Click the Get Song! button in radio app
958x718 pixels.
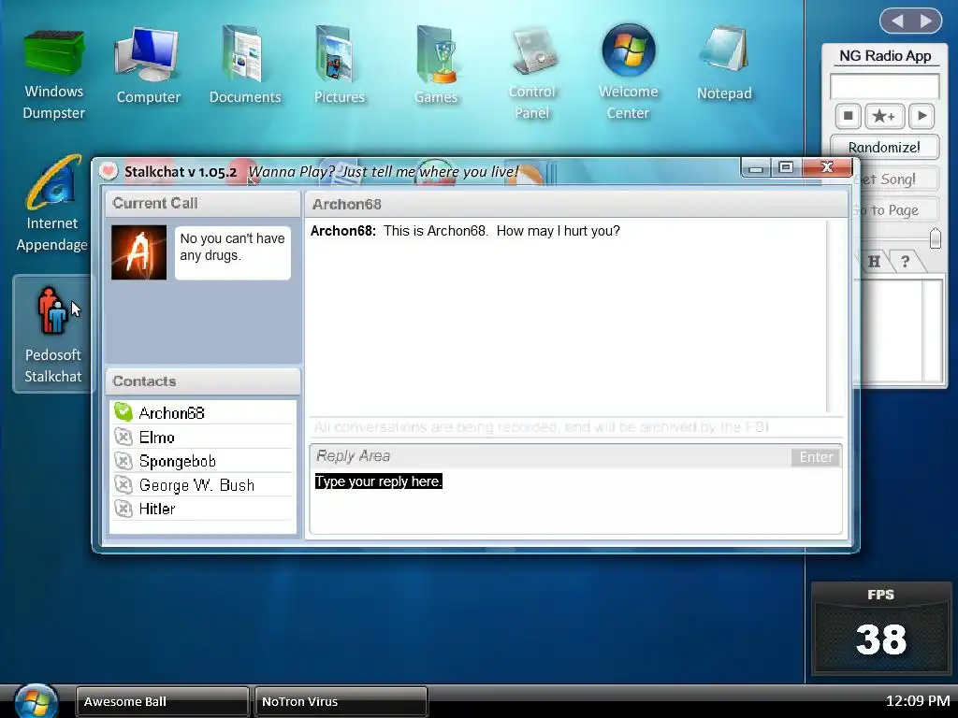(895, 179)
